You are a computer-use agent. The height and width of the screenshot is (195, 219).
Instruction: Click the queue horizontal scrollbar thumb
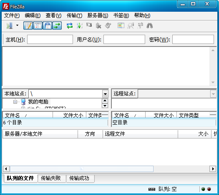coord(82,169)
